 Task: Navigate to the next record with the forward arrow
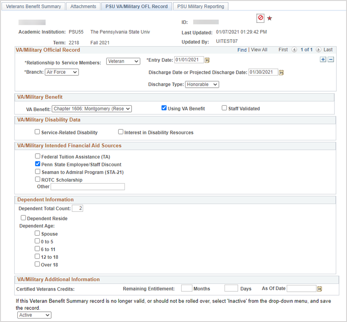319,50
